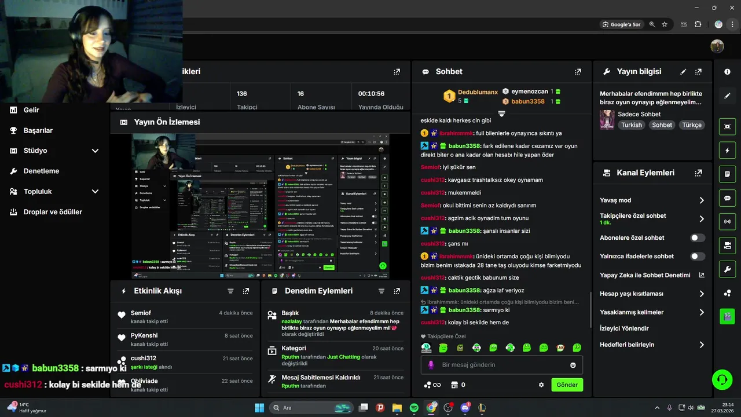Open the Windows Start menu
The image size is (741, 417).
coord(259,408)
